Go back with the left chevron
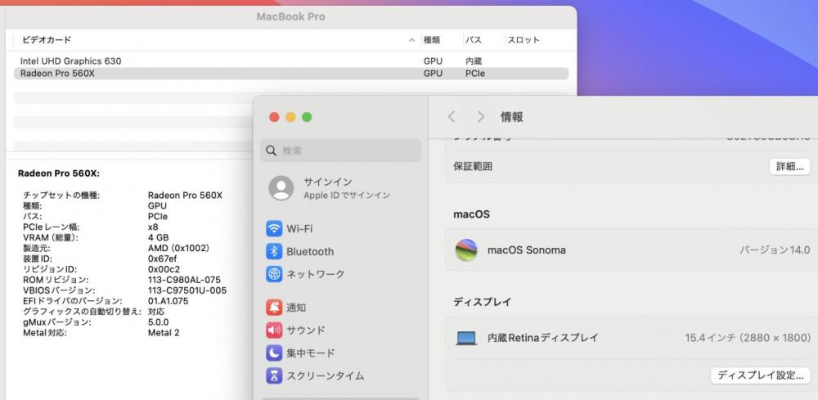 tap(452, 117)
